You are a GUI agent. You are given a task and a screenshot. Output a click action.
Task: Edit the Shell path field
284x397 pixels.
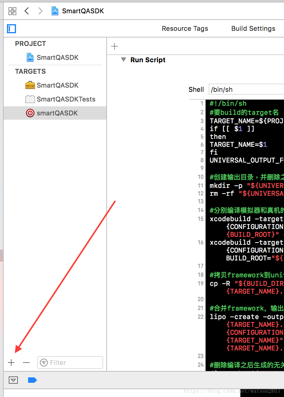pos(246,89)
